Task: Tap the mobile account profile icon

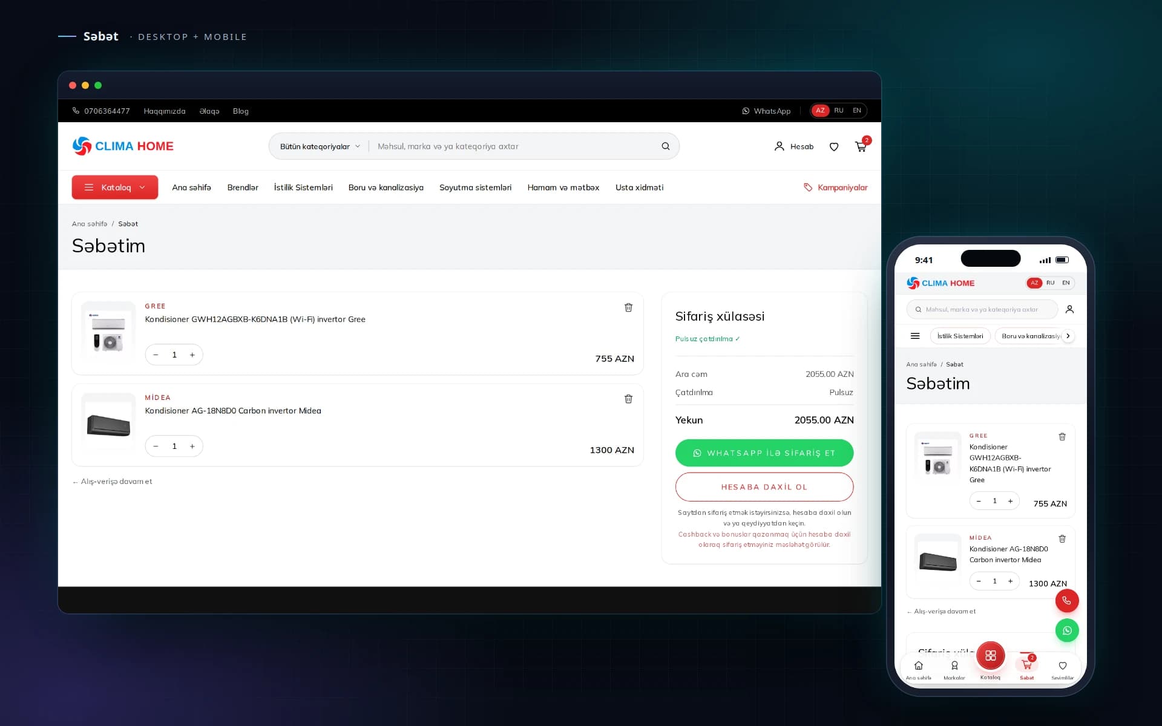Action: pos(1069,309)
